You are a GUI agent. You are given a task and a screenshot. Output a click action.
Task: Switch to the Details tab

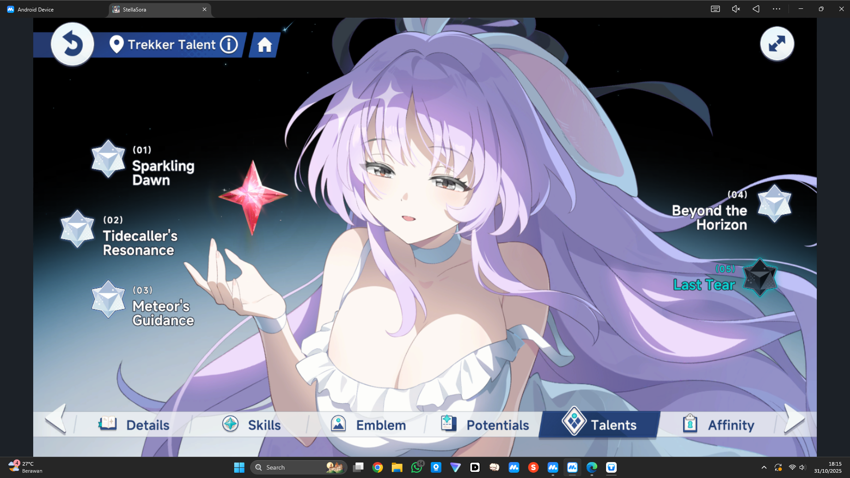[134, 425]
